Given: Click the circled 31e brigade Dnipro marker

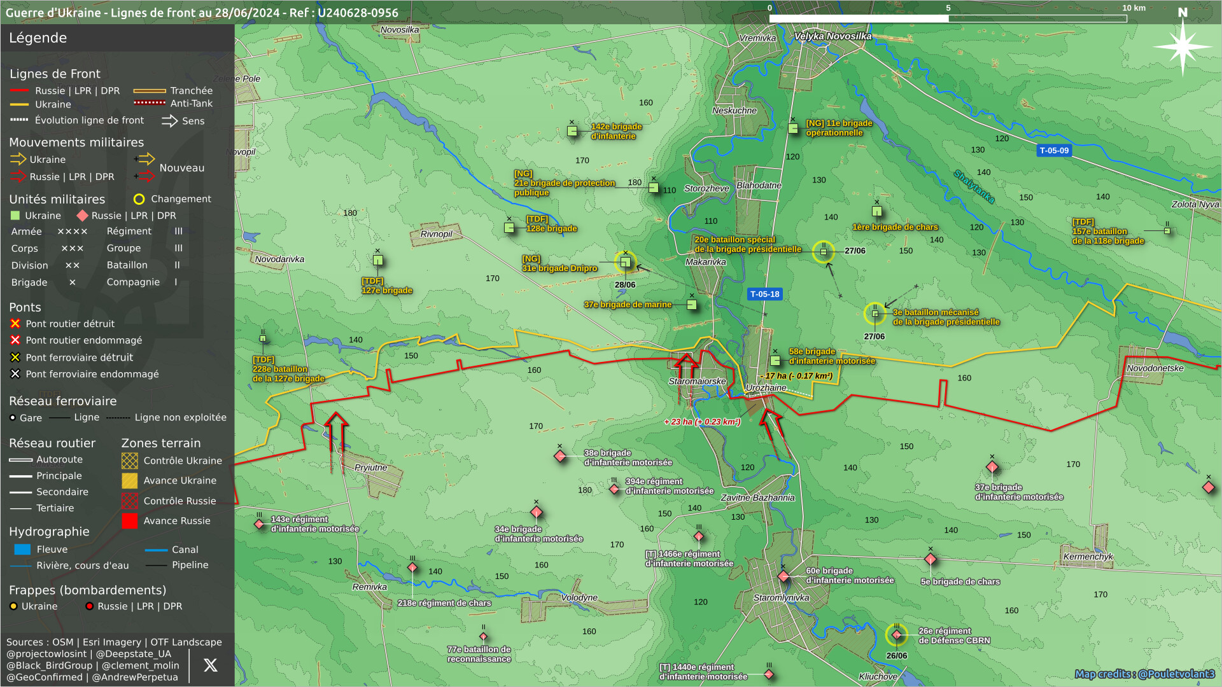Looking at the screenshot, I should point(625,262).
